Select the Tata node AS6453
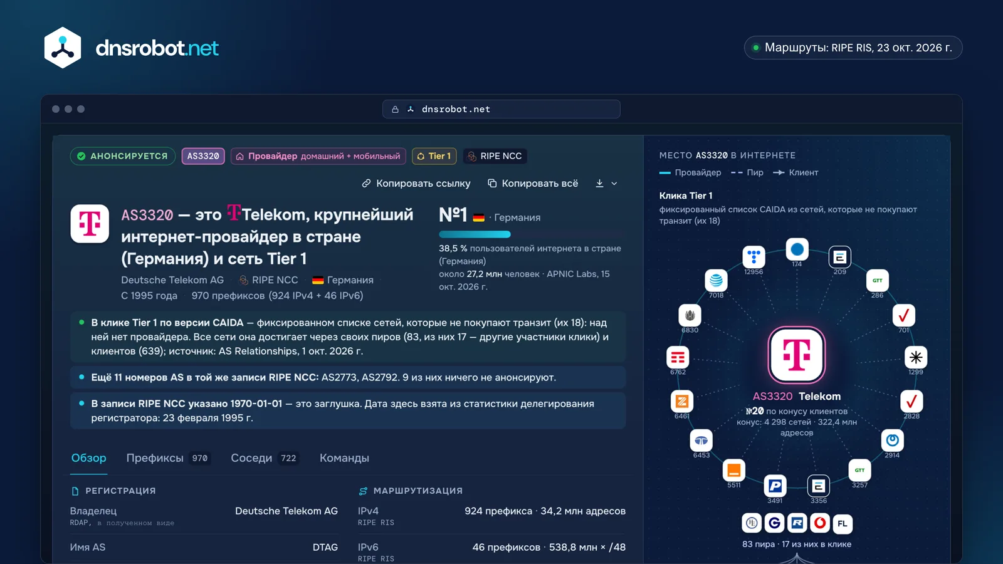Image resolution: width=1003 pixels, height=564 pixels. tap(701, 441)
